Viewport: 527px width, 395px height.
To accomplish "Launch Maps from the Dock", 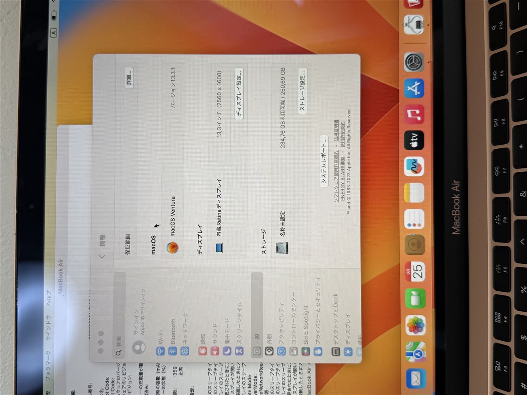I will click(416, 352).
